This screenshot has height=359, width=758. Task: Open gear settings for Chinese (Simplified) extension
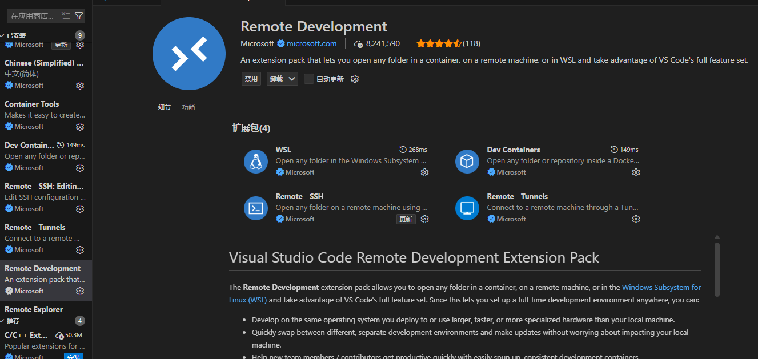click(80, 86)
